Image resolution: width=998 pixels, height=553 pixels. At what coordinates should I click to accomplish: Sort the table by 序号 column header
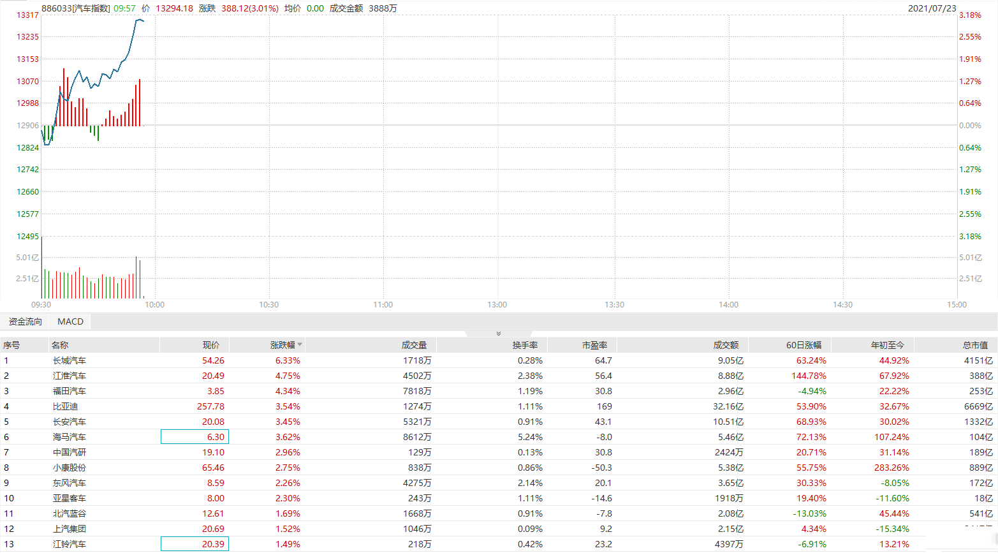pos(11,345)
